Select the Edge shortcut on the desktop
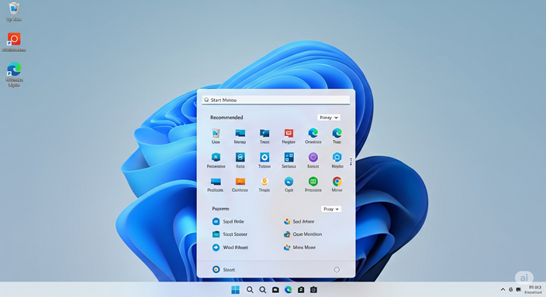Image resolution: width=546 pixels, height=297 pixels. (14, 75)
